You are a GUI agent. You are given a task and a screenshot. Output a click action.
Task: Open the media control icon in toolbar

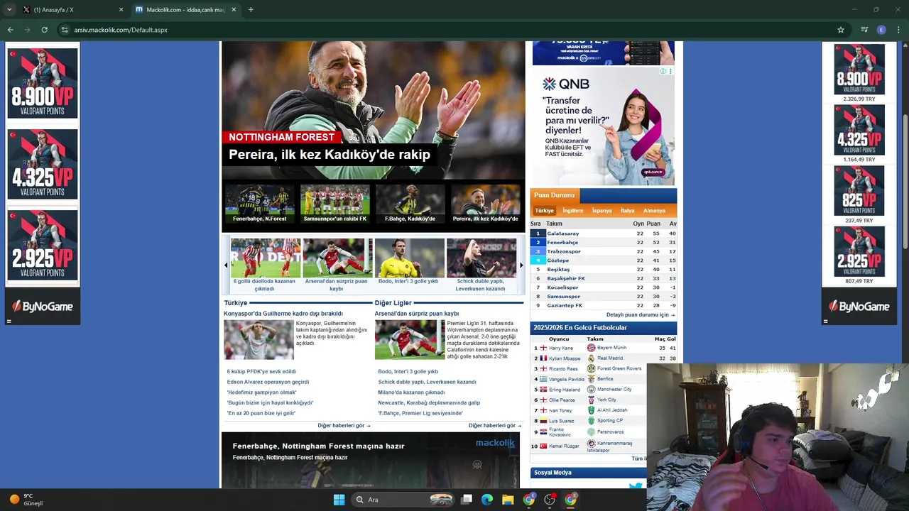864,30
